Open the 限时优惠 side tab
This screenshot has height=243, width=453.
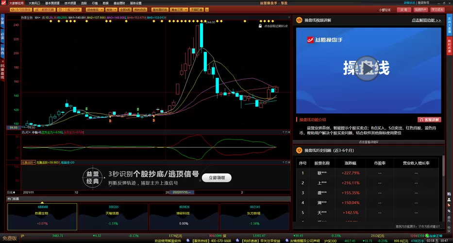tap(450, 46)
